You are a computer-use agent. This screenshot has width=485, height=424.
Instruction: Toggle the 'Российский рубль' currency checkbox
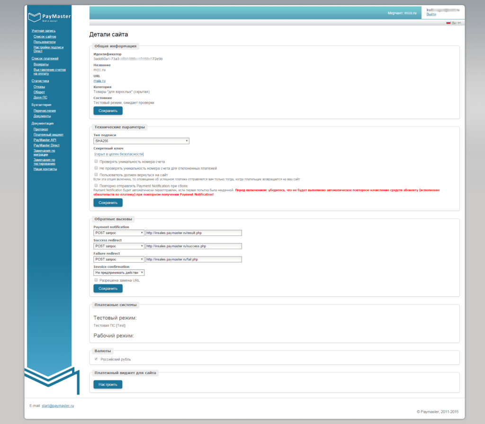[x=96, y=359]
